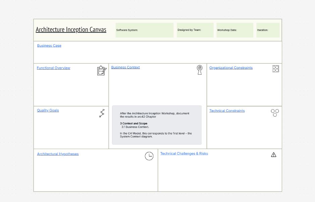The width and height of the screenshot is (315, 202).
Task: Click the clipboard icon beside Functional Overview
Action: point(101,70)
